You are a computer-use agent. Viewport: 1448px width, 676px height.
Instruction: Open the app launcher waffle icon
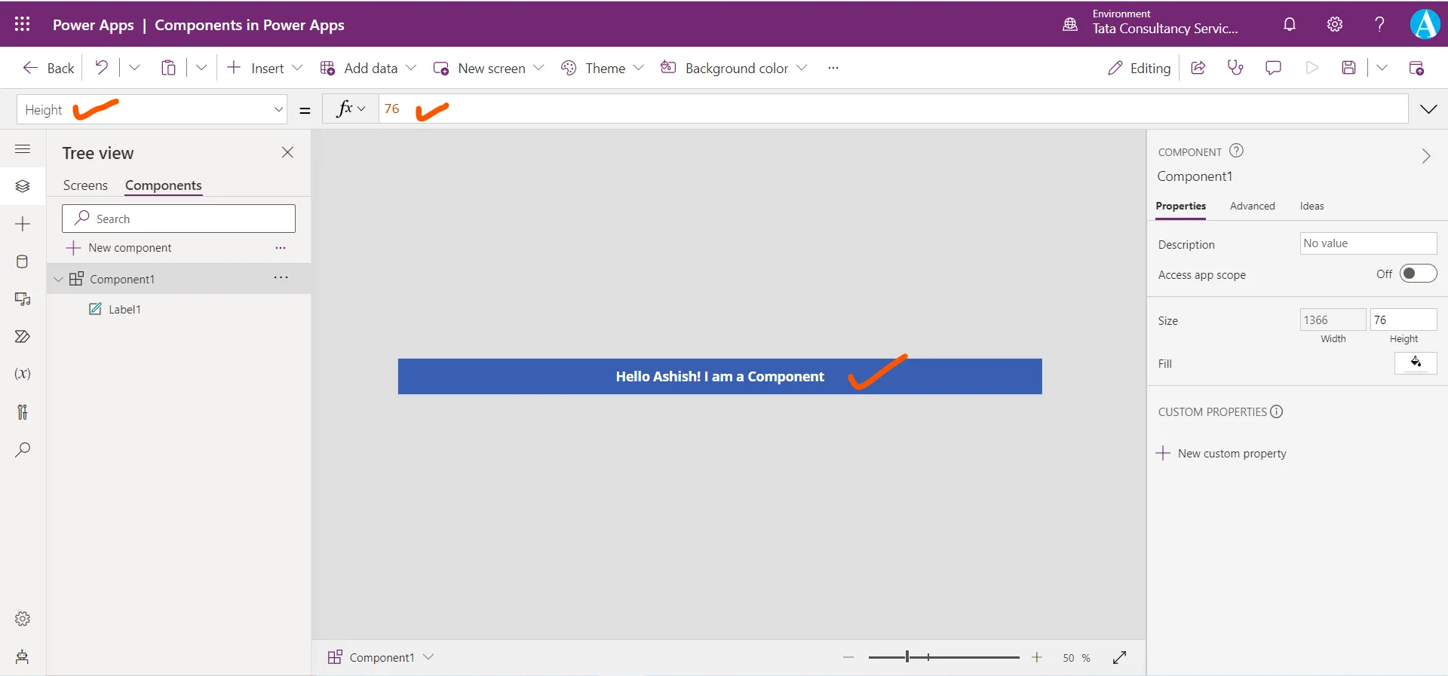(x=23, y=24)
